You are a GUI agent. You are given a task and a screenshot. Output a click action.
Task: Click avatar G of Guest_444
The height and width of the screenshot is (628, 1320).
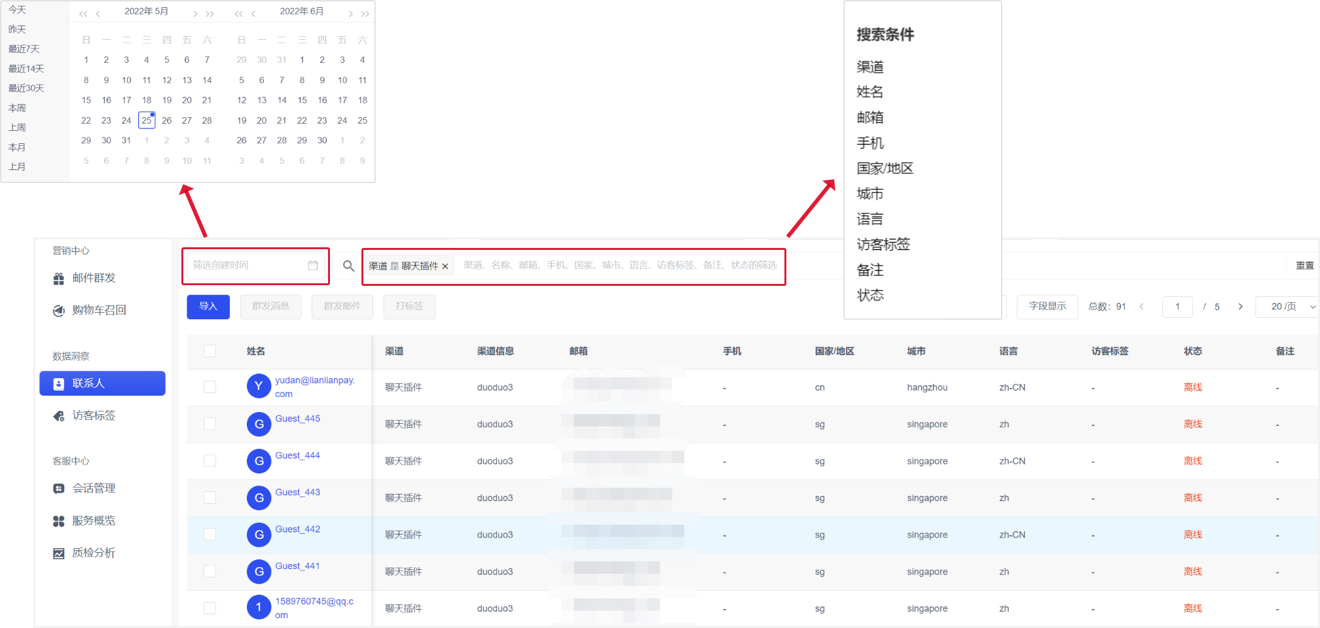[259, 461]
